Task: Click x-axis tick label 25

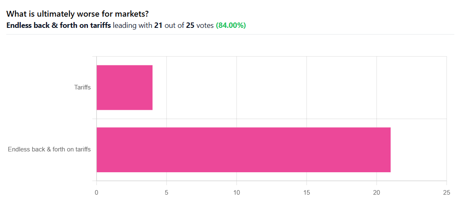Action: click(x=446, y=193)
